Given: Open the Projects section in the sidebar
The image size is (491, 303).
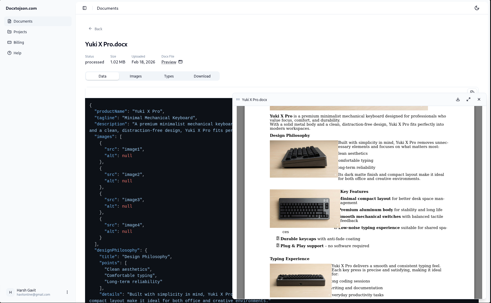Looking at the screenshot, I should click(x=20, y=32).
